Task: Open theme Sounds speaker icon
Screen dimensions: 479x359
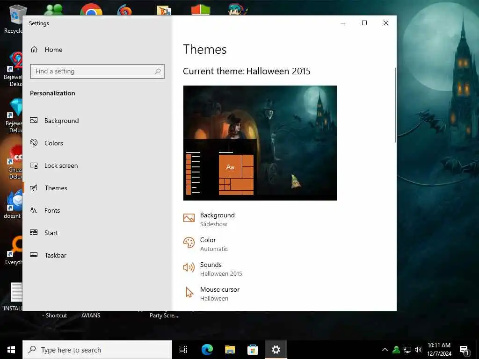Action: click(x=189, y=268)
